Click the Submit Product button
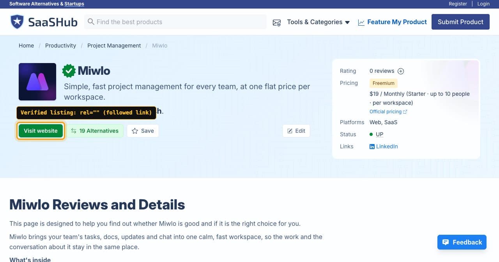Viewport: 499px width, 262px height. pos(460,22)
